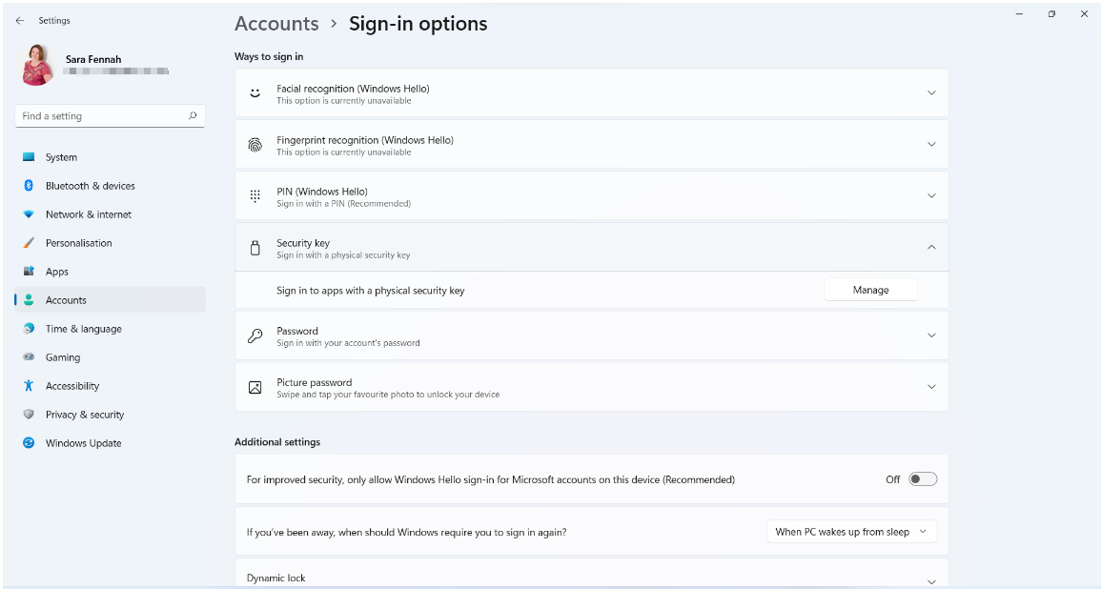The height and width of the screenshot is (589, 1101).
Task: Click the Privacy & security shield icon
Action: click(x=29, y=415)
